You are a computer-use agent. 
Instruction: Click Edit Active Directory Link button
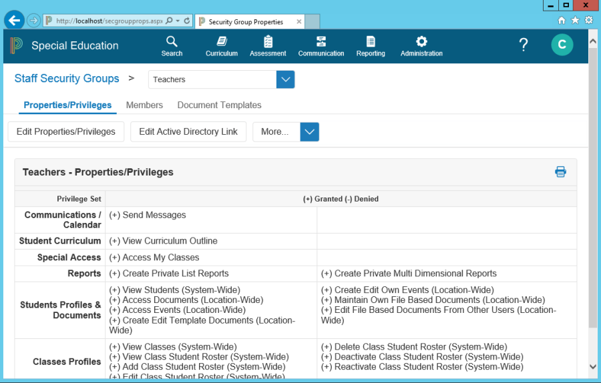(x=188, y=131)
